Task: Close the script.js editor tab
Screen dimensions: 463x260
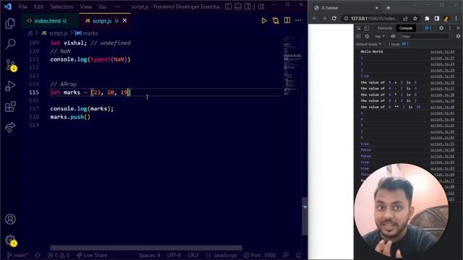Action: [x=124, y=20]
